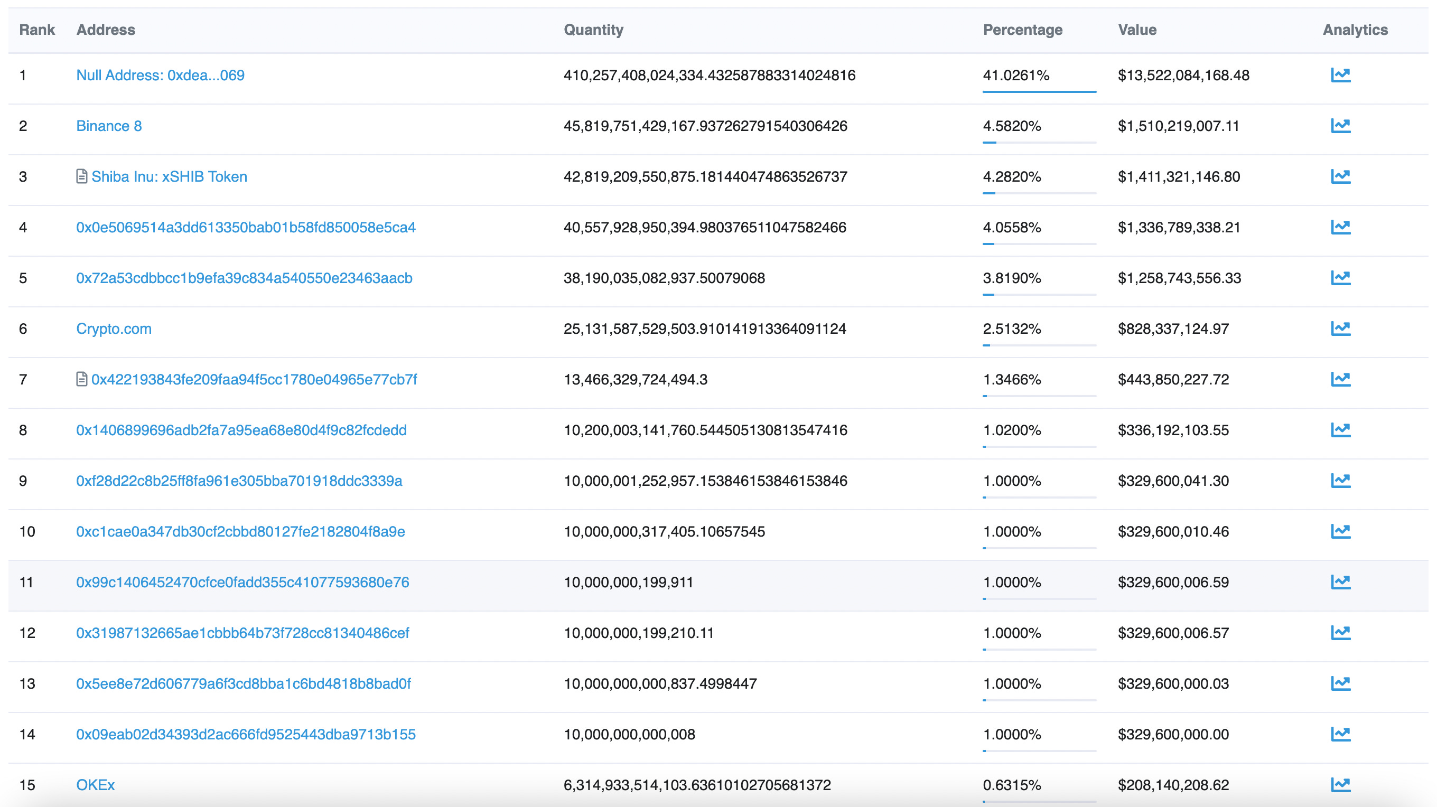Select value $828,337,124.97

[x=1173, y=329]
